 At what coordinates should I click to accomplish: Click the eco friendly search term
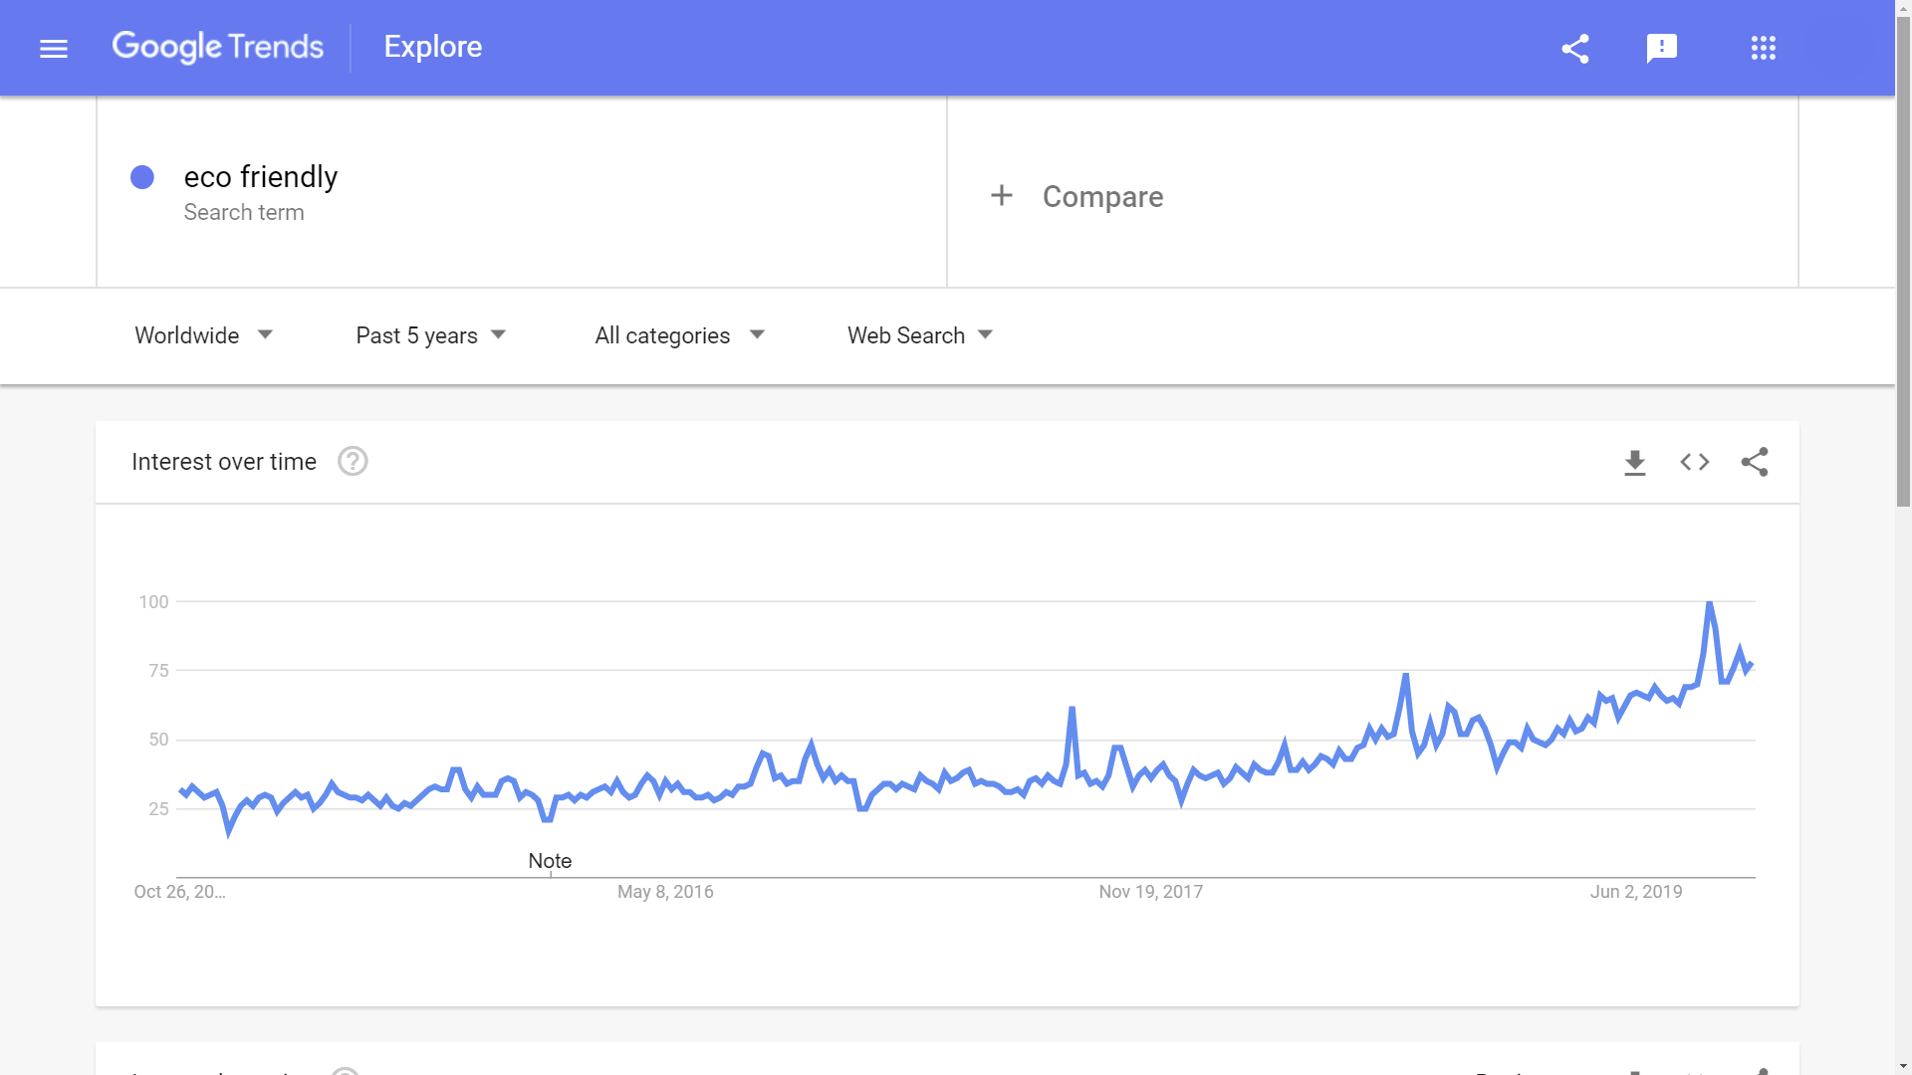tap(261, 177)
